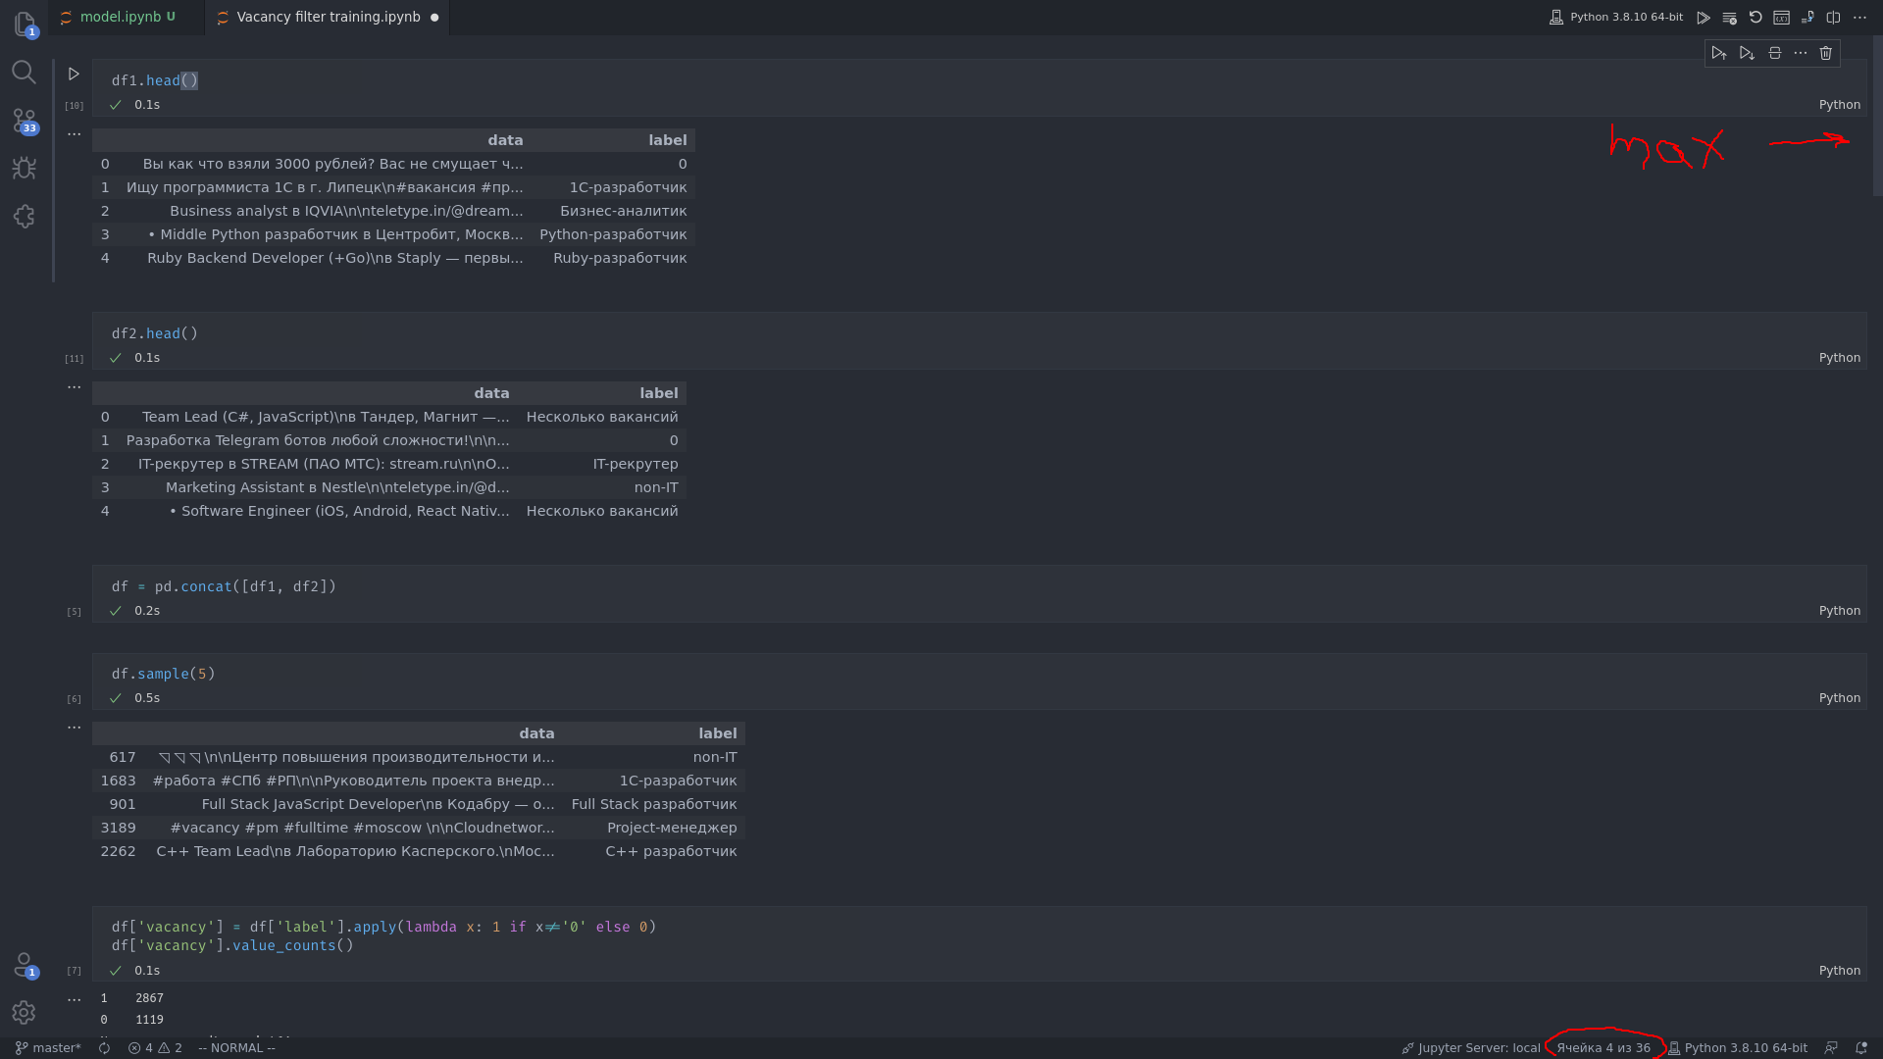Open output options for df2.head() cell

click(74, 387)
